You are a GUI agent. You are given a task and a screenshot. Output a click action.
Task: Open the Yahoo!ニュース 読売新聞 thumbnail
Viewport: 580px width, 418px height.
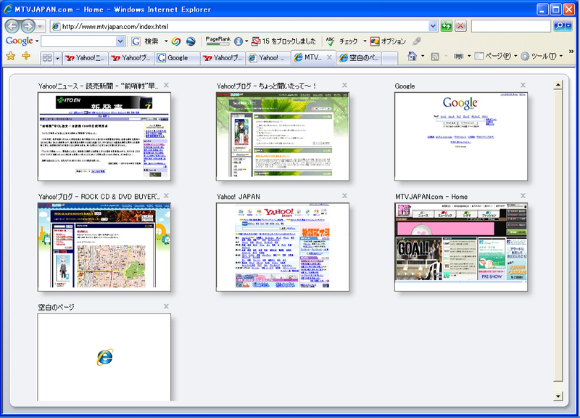(104, 136)
